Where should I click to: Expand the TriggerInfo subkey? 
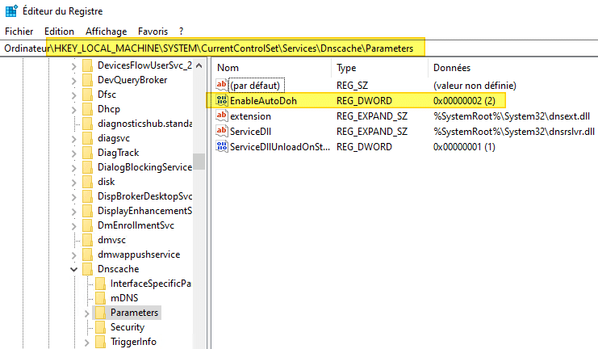point(86,343)
